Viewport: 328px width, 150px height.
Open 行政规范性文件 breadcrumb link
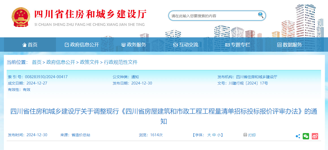click(x=121, y=62)
